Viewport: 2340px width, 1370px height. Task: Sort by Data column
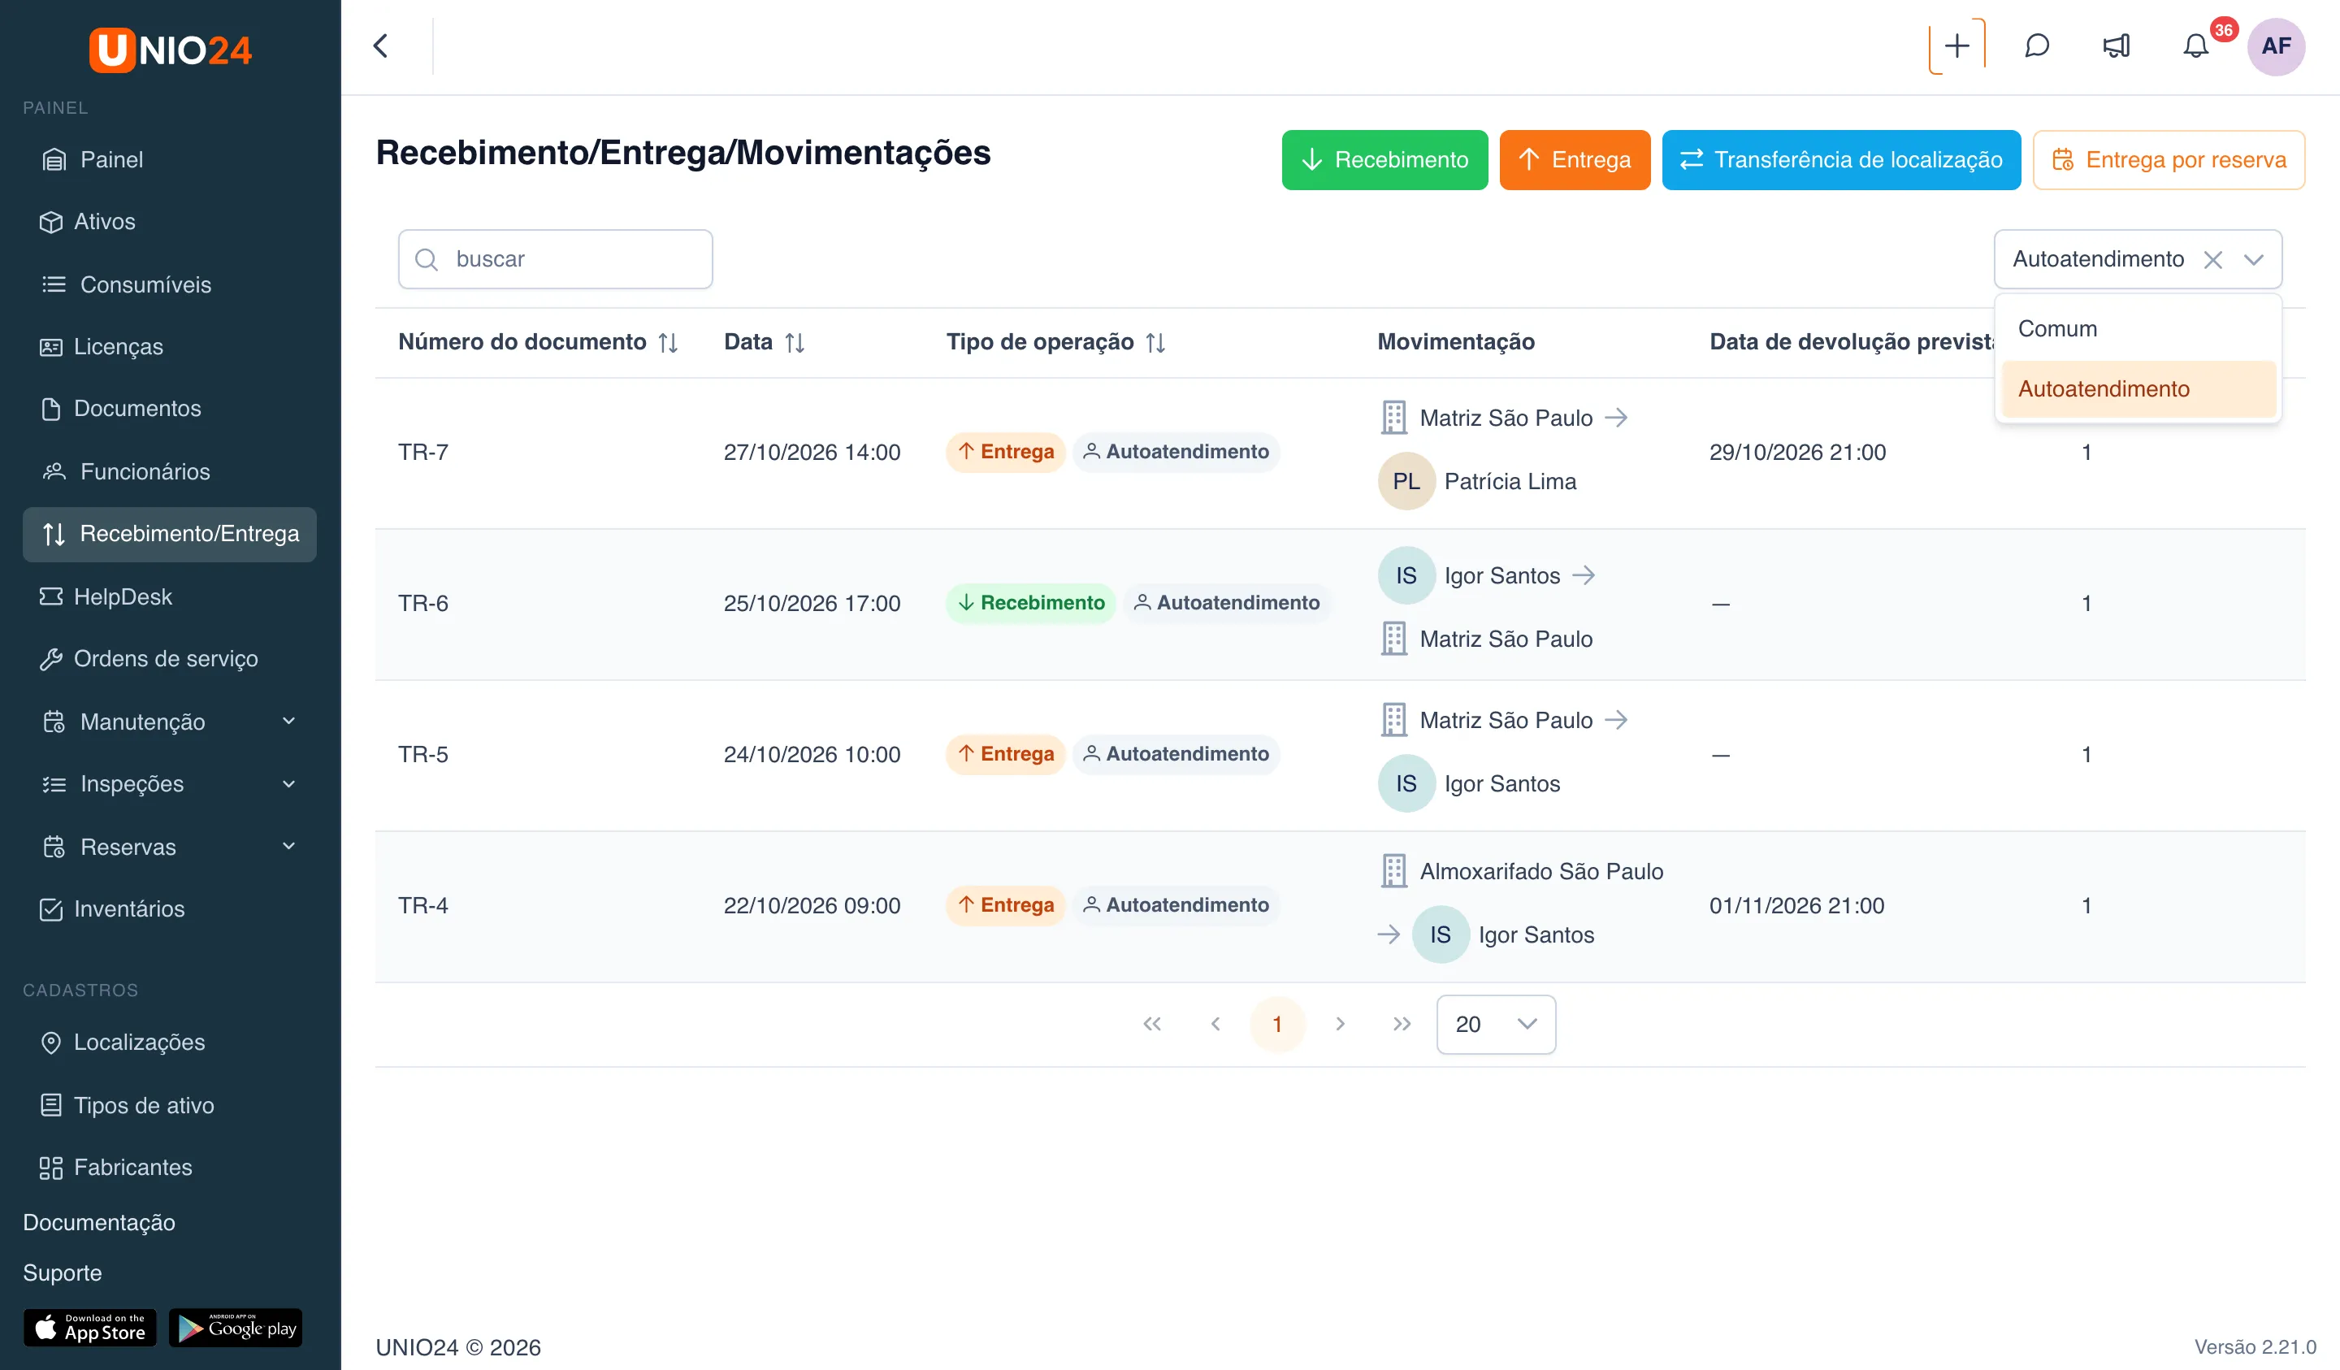pyautogui.click(x=794, y=343)
